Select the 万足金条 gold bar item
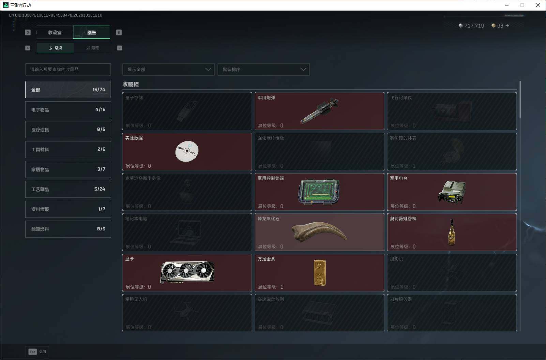The width and height of the screenshot is (546, 360). (319, 272)
